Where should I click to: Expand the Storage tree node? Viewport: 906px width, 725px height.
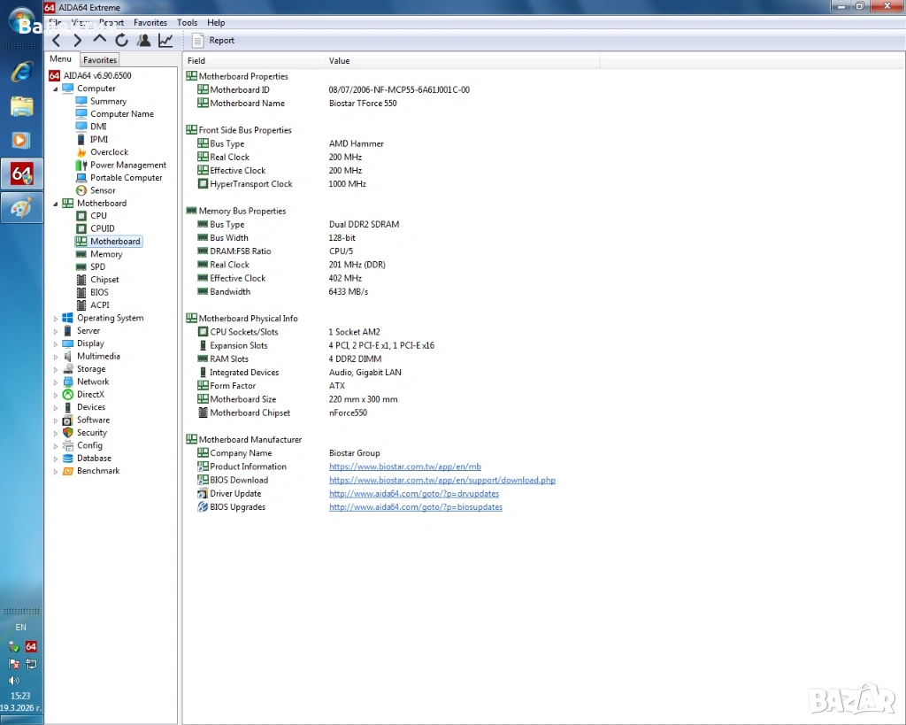[56, 370]
